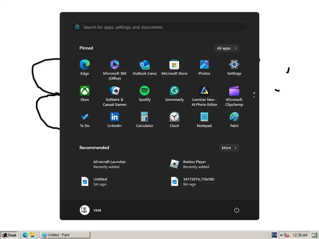Expand hidden tray icons chevron
This screenshot has height=239, width=319.
281,235
